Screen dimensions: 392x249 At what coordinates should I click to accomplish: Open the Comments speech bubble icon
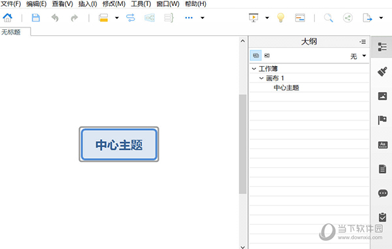tap(383, 193)
